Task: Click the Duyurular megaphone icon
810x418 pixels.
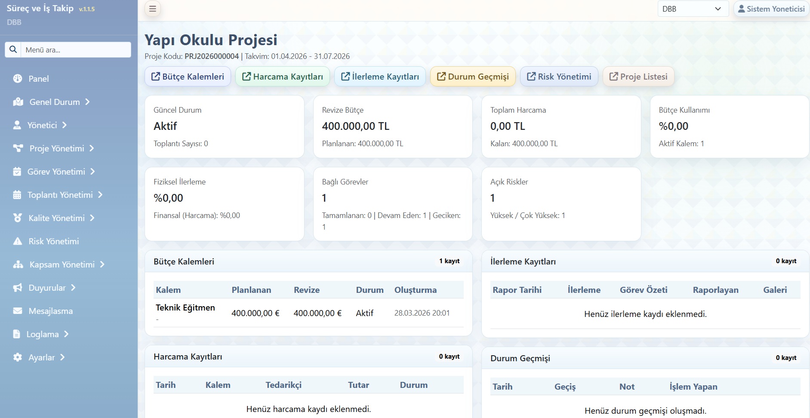Action: click(x=18, y=288)
